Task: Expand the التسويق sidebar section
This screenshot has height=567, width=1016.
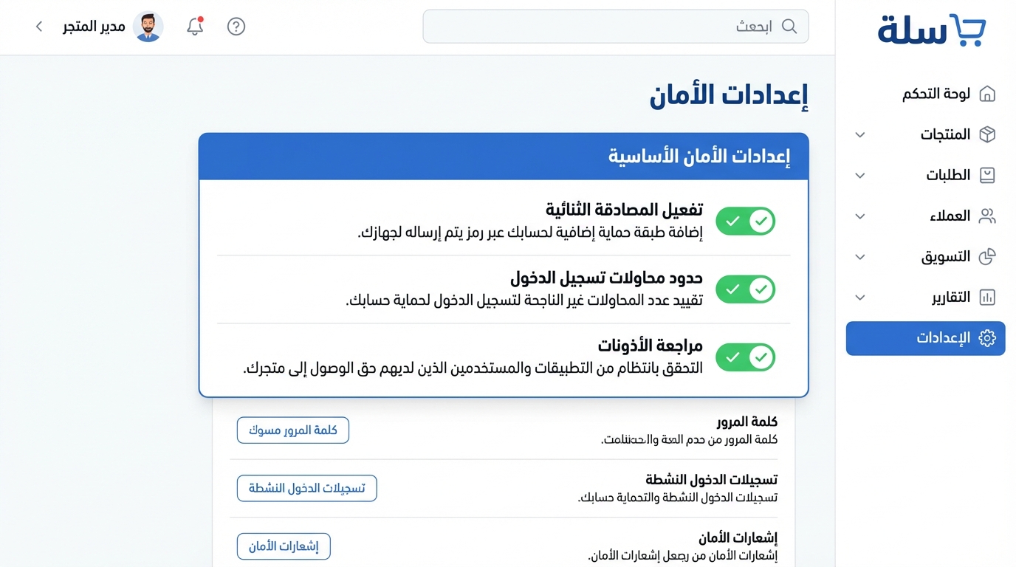Action: coord(859,256)
